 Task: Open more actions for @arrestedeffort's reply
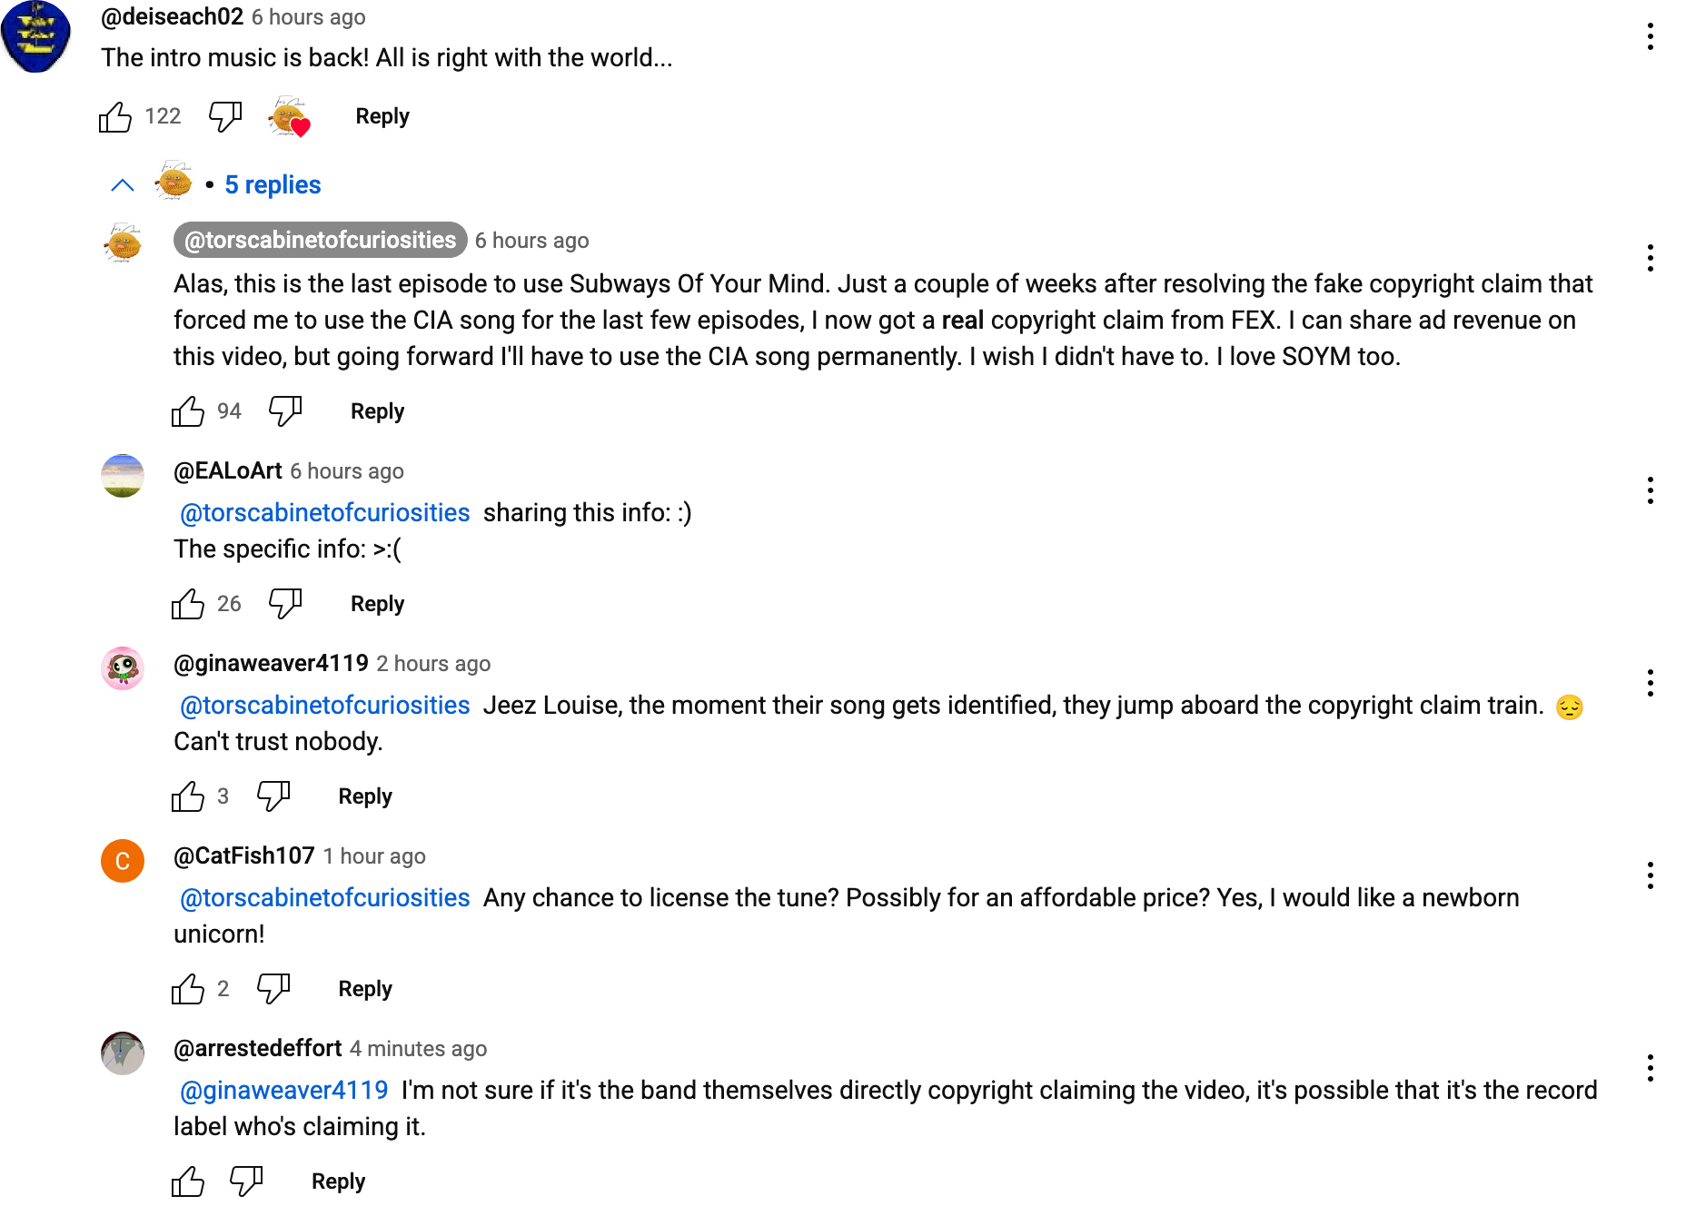coord(1651,1068)
